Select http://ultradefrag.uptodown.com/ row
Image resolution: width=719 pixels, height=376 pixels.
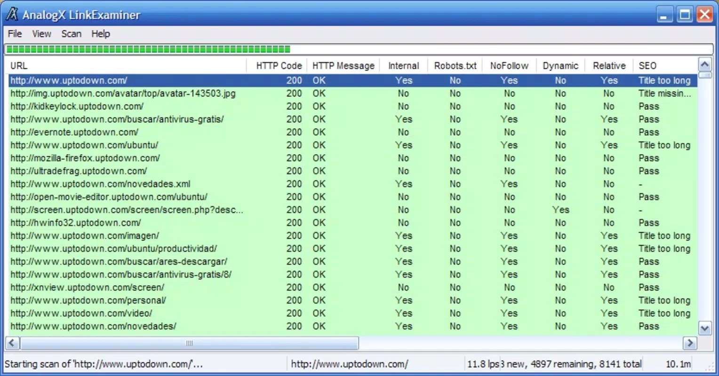coord(352,171)
